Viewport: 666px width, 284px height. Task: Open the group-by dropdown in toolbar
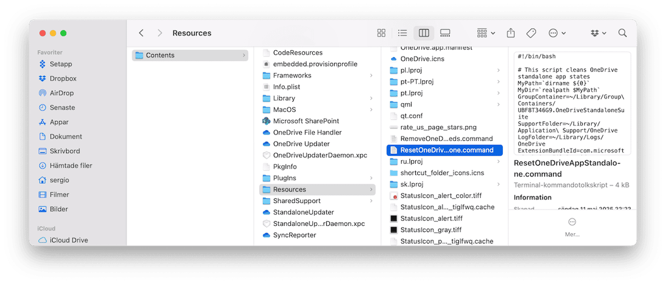click(486, 33)
